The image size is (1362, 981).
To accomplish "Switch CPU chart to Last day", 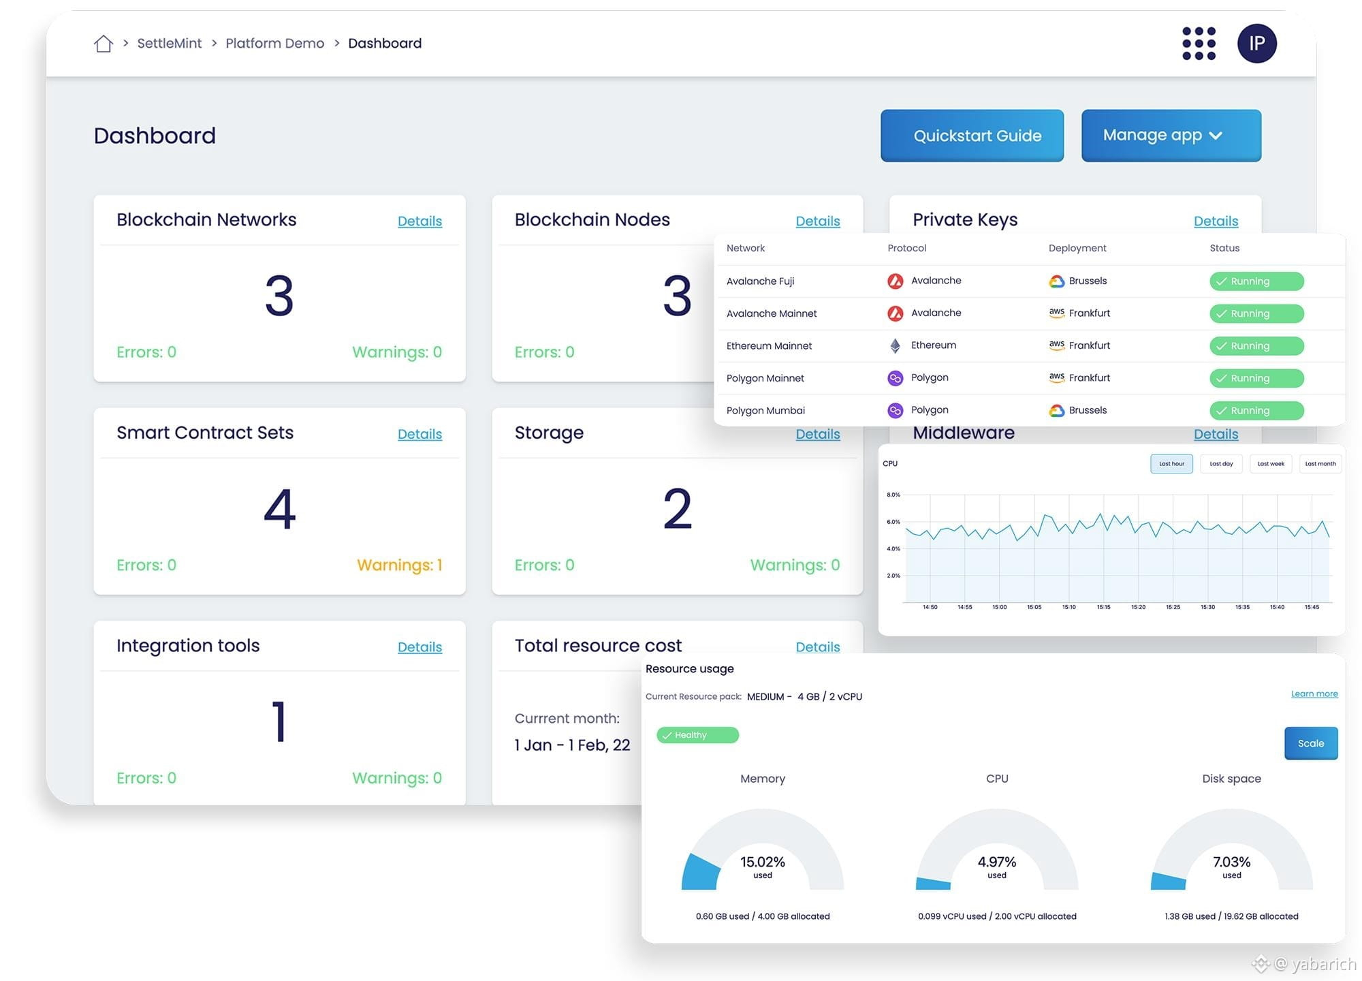I will [1221, 464].
